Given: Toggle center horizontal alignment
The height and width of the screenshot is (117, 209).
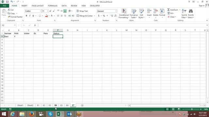Looking at the screenshot, I should (62, 16).
